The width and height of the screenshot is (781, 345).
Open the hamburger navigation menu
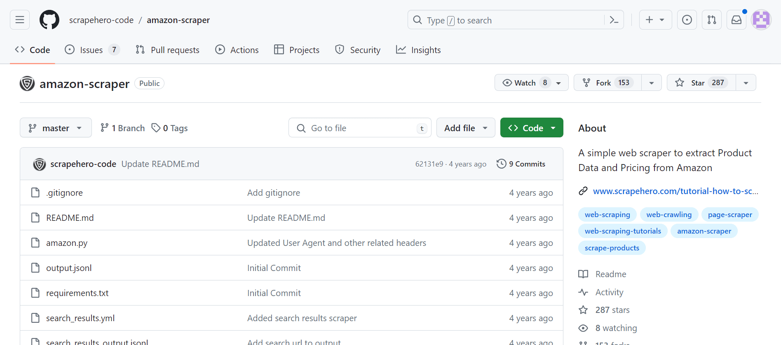click(20, 20)
